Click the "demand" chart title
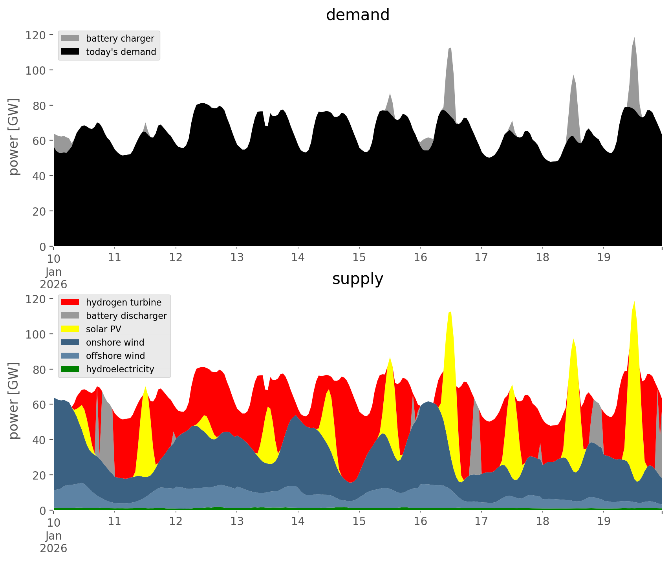Image resolution: width=670 pixels, height=562 pixels. [357, 15]
